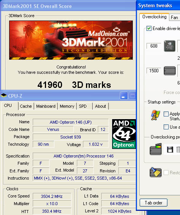Image resolution: width=180 pixels, height=215 pixels.
Task: Enable the Apply at Startup checkbox
Action: [166, 114]
